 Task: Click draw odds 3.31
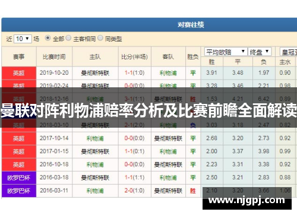click(238, 165)
